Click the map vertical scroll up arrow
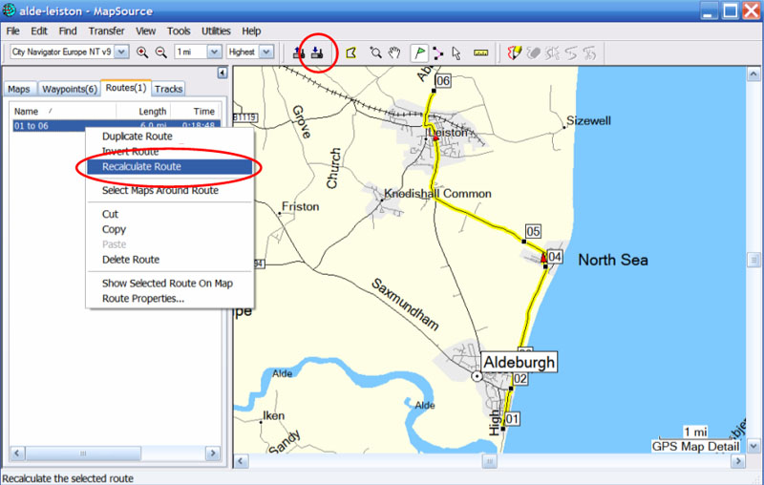The height and width of the screenshot is (485, 764). click(x=753, y=74)
